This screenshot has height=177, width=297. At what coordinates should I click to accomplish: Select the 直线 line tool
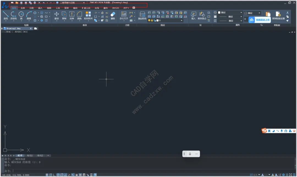pos(6,16)
